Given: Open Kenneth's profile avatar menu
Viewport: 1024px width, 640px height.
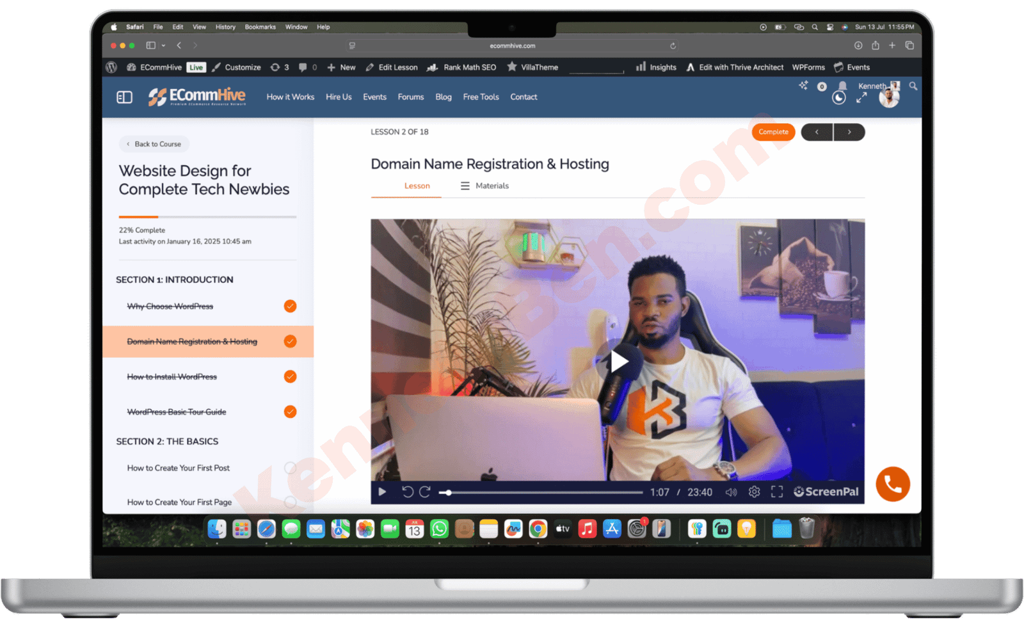Looking at the screenshot, I should [889, 97].
